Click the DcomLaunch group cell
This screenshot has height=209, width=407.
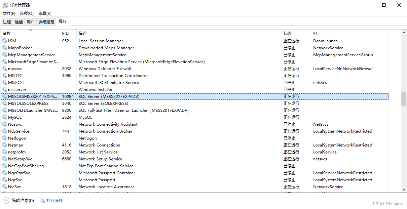325,41
